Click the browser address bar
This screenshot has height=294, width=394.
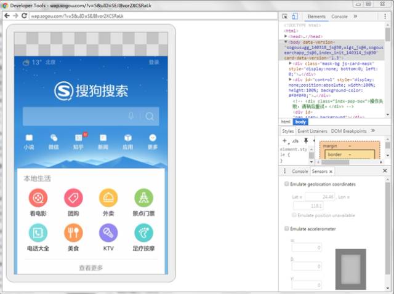[153, 16]
